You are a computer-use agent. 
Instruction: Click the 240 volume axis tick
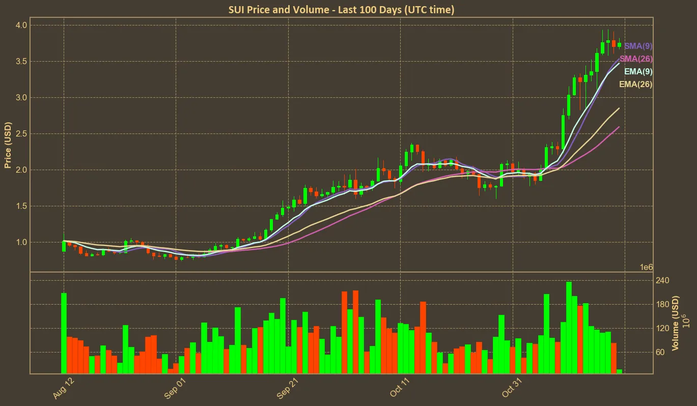[x=662, y=281]
